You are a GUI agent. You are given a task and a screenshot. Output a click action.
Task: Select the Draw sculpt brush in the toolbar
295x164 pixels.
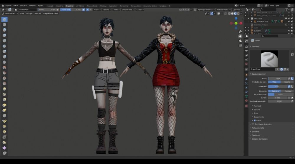coord(4,19)
